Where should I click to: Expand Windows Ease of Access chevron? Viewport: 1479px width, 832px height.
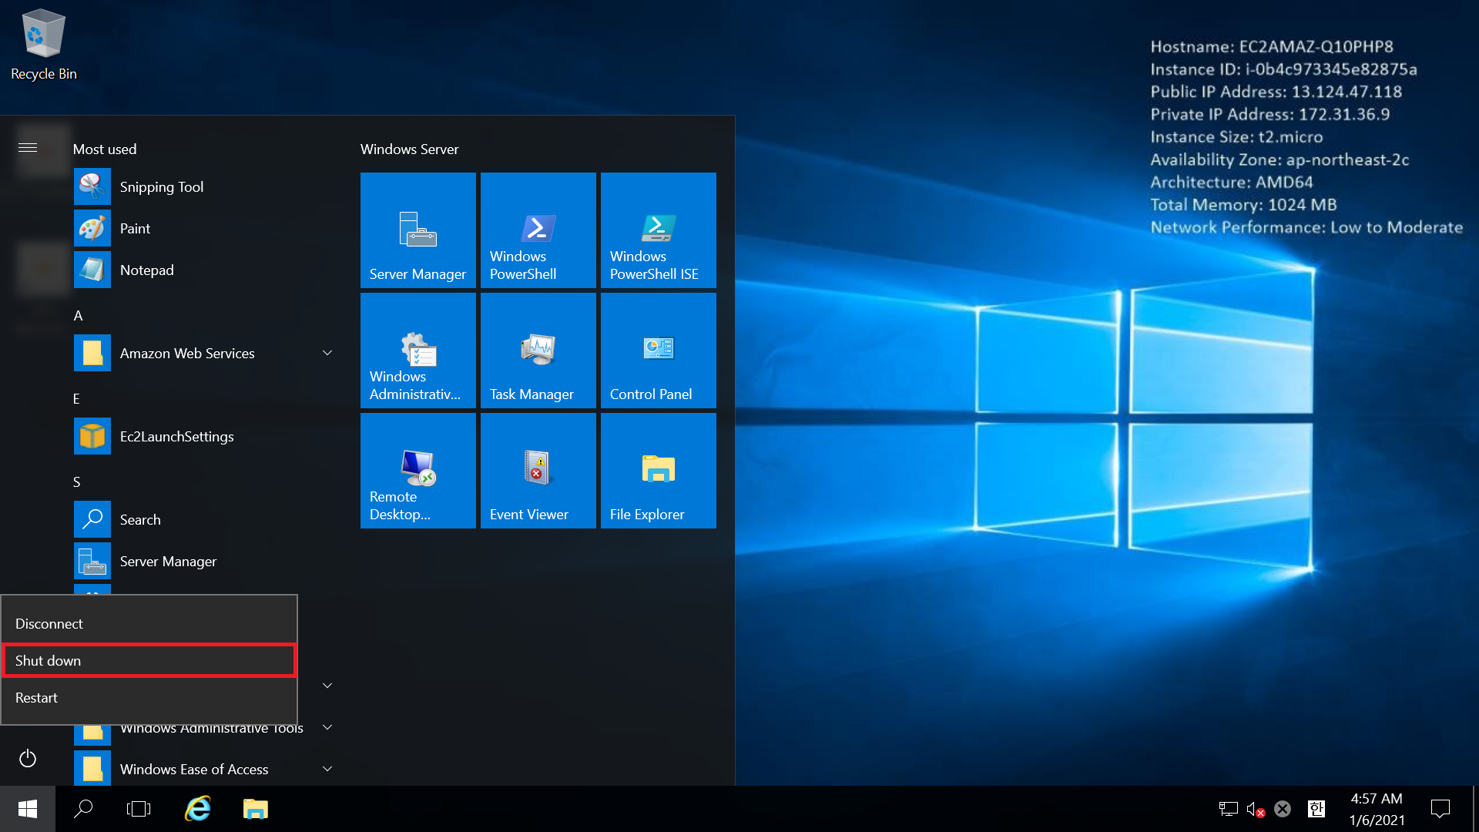click(x=327, y=769)
